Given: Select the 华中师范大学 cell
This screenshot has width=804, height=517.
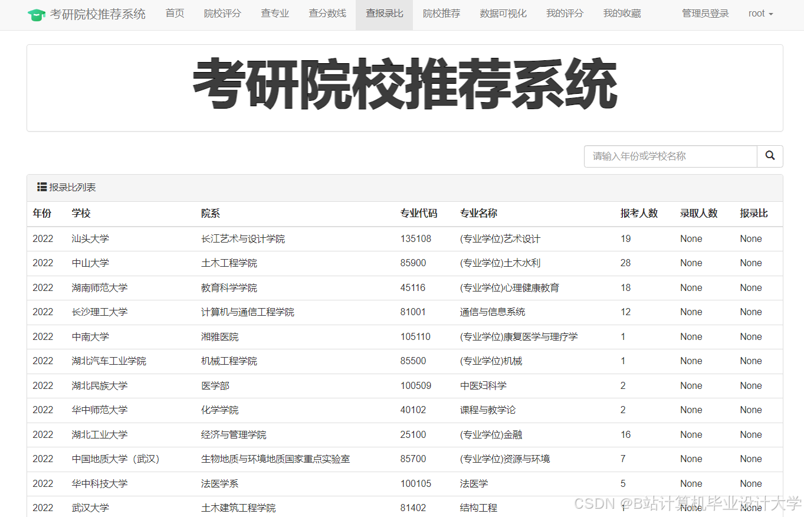Looking at the screenshot, I should 99,410.
